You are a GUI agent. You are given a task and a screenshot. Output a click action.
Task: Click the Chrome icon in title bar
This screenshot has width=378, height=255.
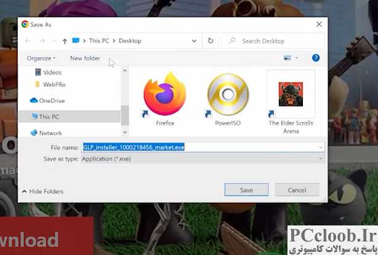click(25, 24)
